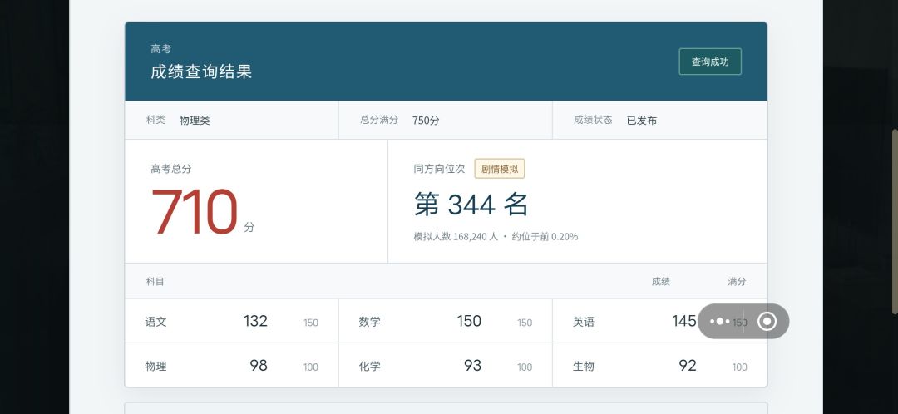Select the 语文 score row cell
This screenshot has width=898, height=414.
[231, 321]
